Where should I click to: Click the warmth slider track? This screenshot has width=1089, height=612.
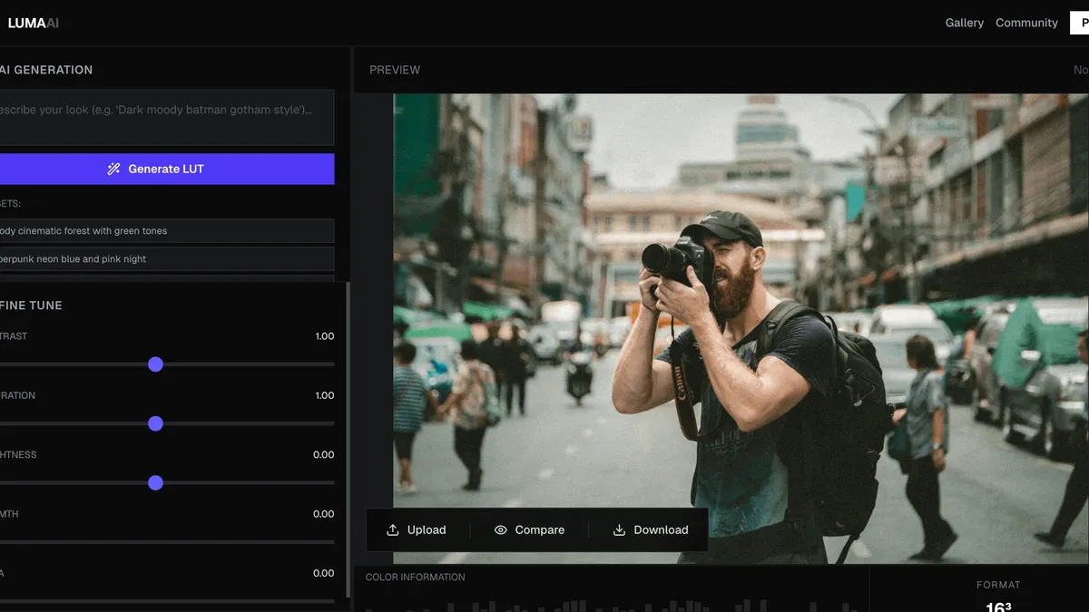point(167,542)
